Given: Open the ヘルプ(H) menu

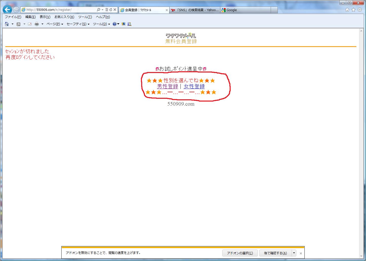Looking at the screenshot, I should tap(103, 17).
